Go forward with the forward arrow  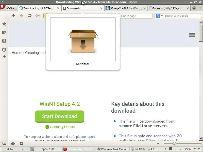click(x=21, y=16)
